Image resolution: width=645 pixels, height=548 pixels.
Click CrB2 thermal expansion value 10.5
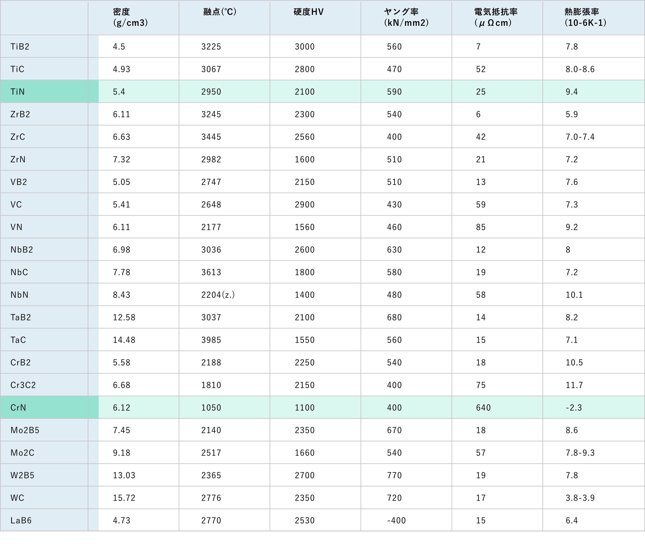[574, 363]
